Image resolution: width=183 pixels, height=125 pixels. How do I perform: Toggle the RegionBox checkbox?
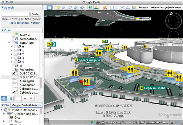pos(13,69)
